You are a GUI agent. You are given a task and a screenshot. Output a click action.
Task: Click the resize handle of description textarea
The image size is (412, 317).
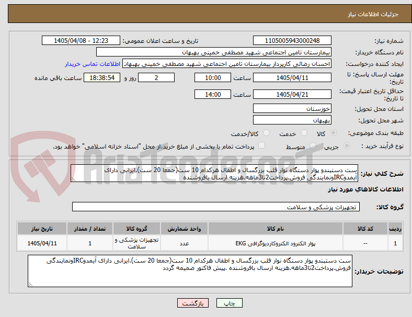[73, 179]
